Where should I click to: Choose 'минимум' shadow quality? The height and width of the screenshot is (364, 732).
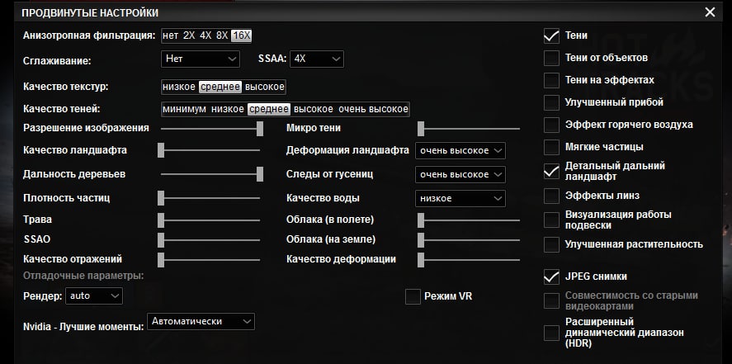185,109
